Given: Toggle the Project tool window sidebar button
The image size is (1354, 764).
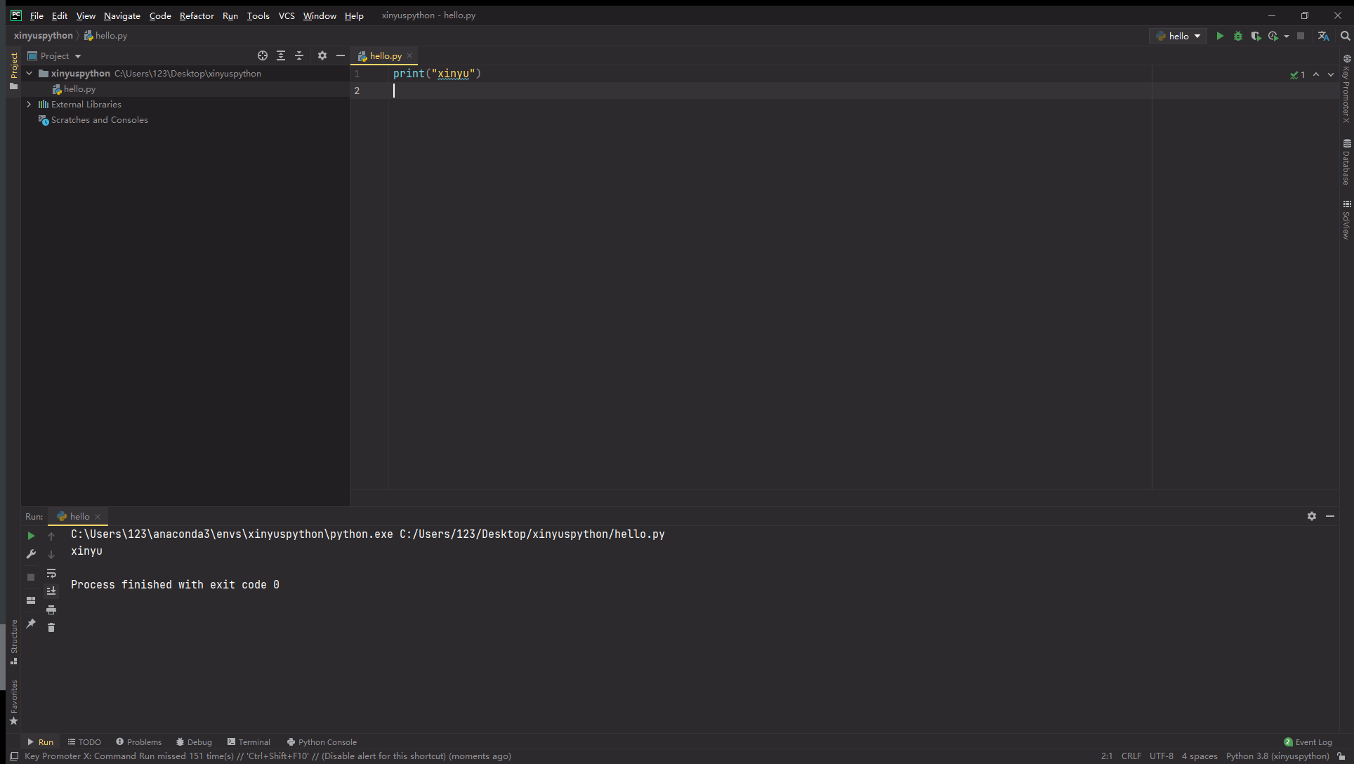Looking at the screenshot, I should pyautogui.click(x=13, y=71).
